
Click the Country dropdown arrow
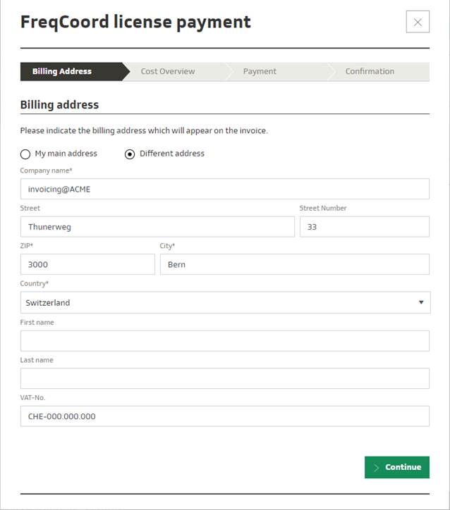click(421, 303)
